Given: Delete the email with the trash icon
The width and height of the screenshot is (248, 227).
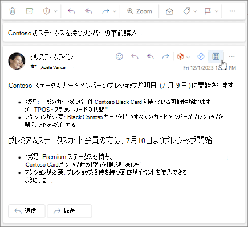Looking at the screenshot, I should [13, 11].
